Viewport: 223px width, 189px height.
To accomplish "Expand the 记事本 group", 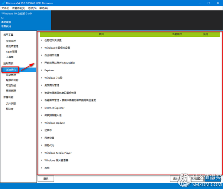I will tap(41, 130).
